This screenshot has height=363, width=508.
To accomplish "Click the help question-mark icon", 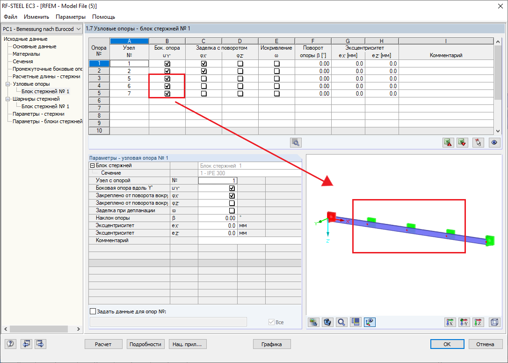I will pos(10,344).
